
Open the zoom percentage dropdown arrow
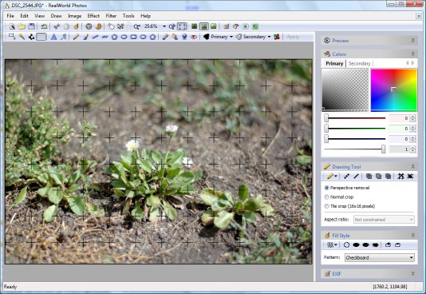click(164, 26)
